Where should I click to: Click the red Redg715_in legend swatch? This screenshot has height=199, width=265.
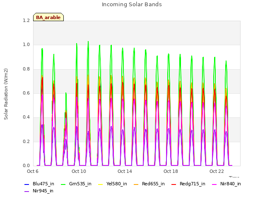(x=174, y=184)
